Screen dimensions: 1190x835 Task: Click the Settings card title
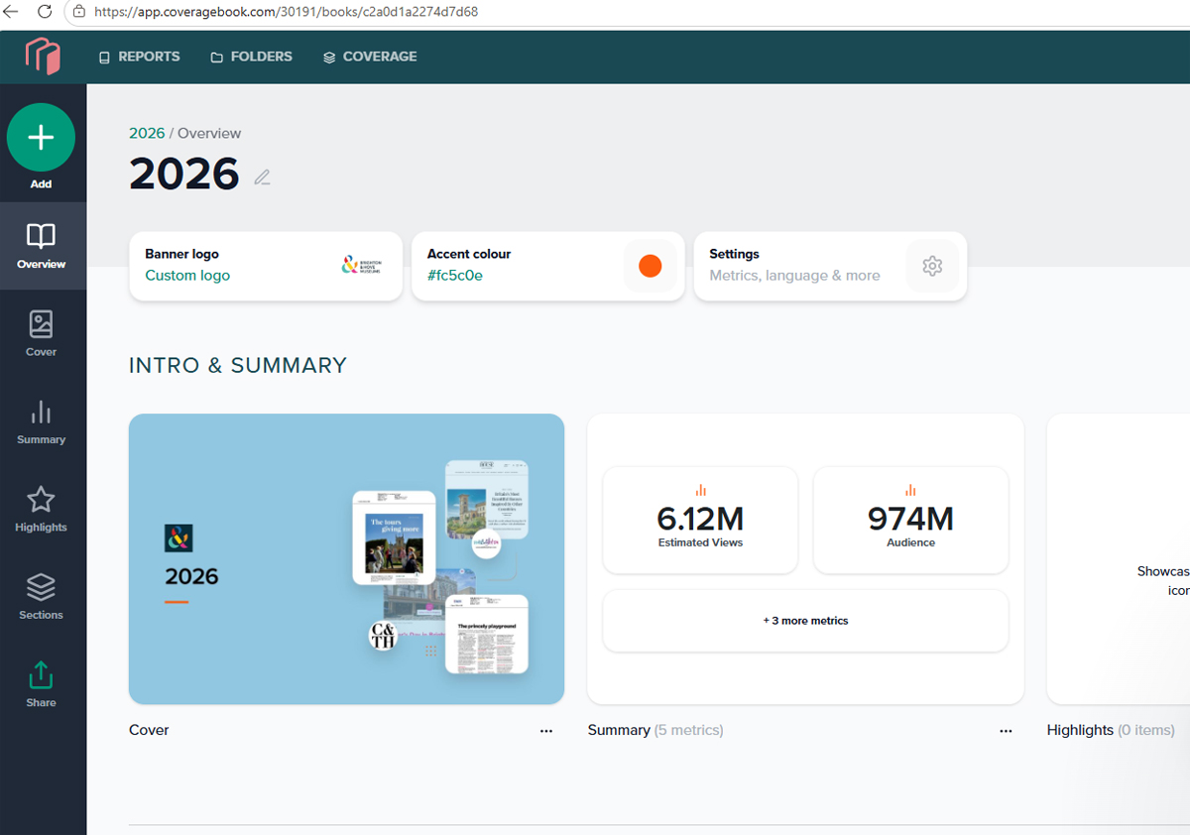[734, 254]
